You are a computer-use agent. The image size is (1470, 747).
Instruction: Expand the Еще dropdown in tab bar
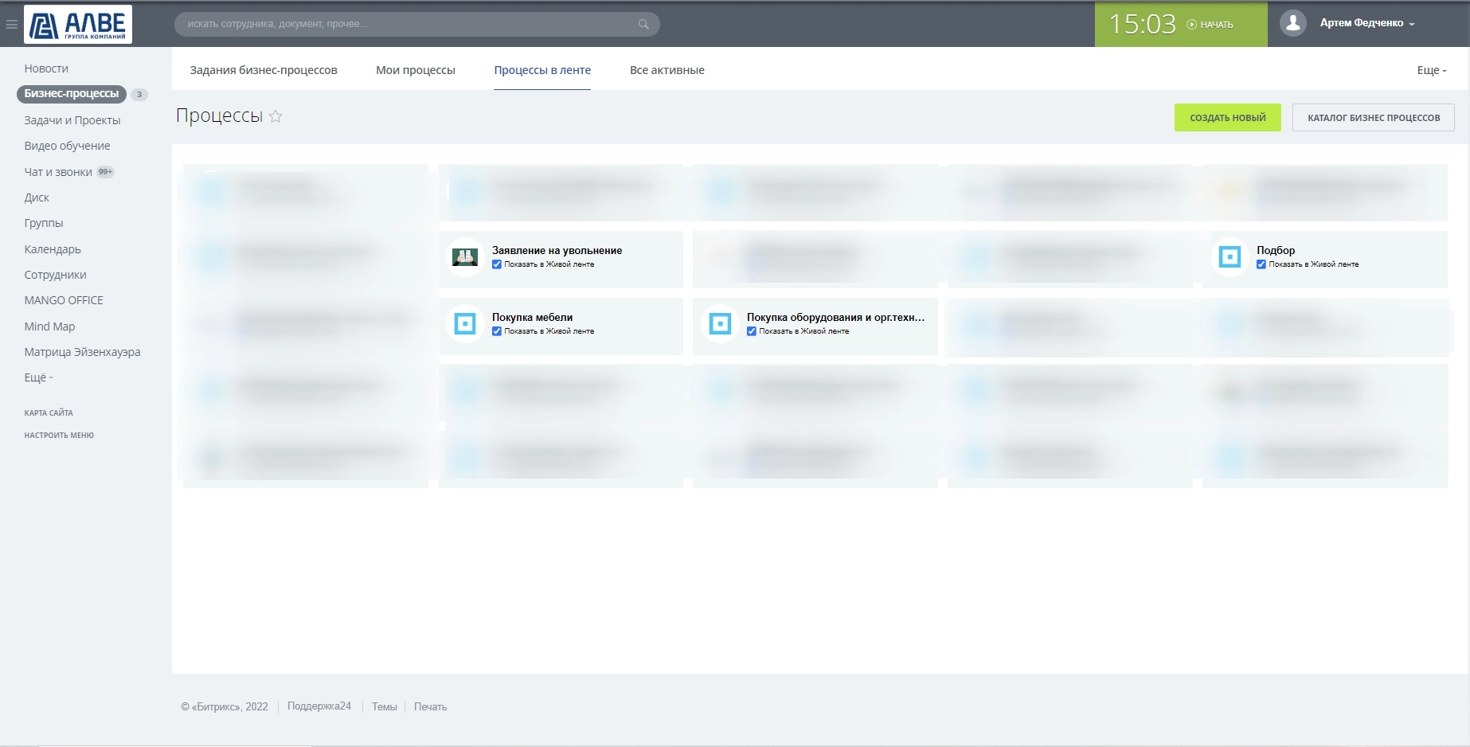click(1431, 70)
